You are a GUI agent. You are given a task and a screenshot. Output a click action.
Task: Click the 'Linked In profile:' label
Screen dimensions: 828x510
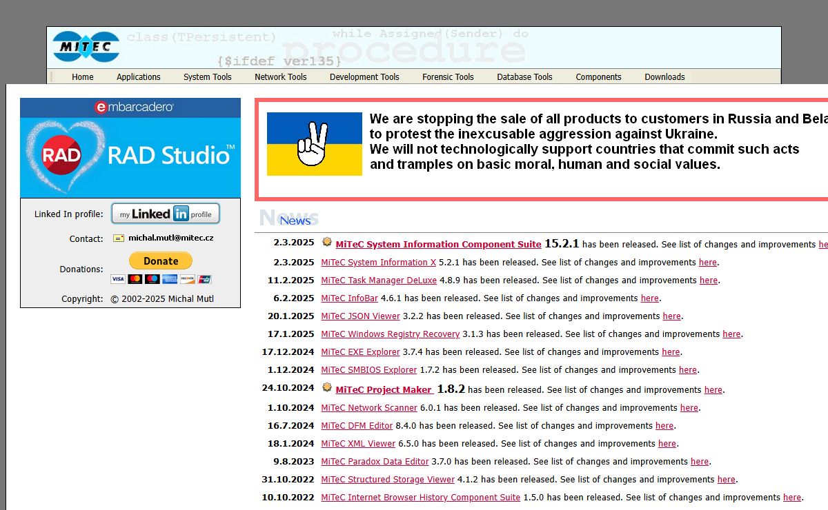coord(68,214)
